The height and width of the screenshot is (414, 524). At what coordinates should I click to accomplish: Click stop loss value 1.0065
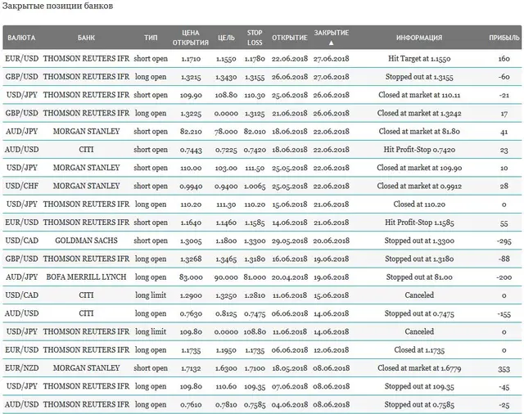[255, 186]
